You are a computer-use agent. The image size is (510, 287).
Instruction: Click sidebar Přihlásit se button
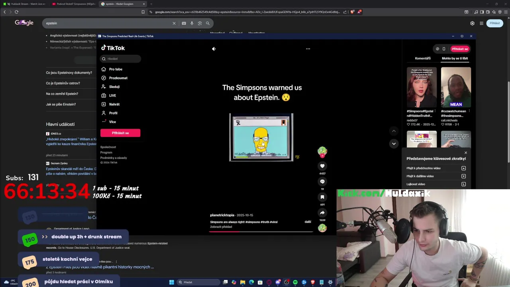(120, 133)
